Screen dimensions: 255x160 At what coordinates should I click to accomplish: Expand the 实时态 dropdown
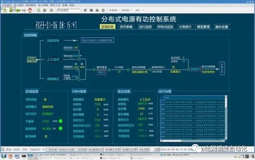(x=126, y=10)
